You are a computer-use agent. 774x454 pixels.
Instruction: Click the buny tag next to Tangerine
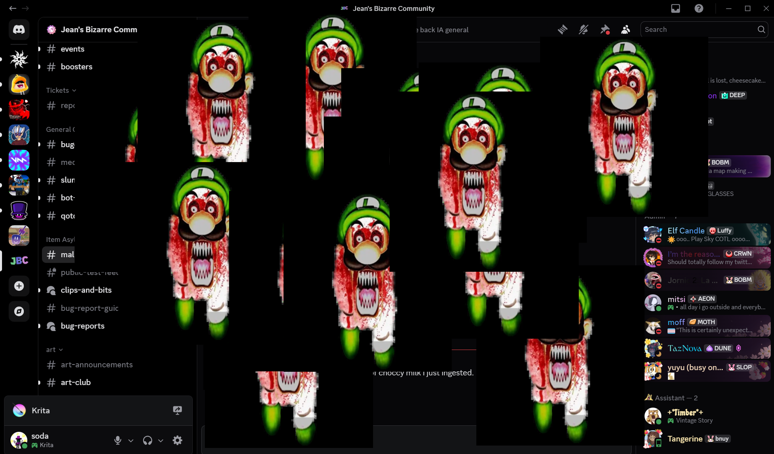pyautogui.click(x=718, y=439)
